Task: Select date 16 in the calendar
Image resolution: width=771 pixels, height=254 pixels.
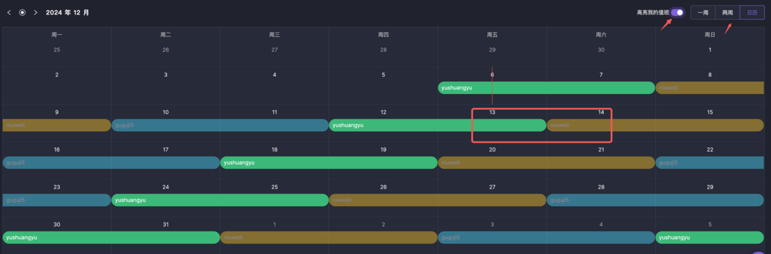Action: tap(56, 150)
